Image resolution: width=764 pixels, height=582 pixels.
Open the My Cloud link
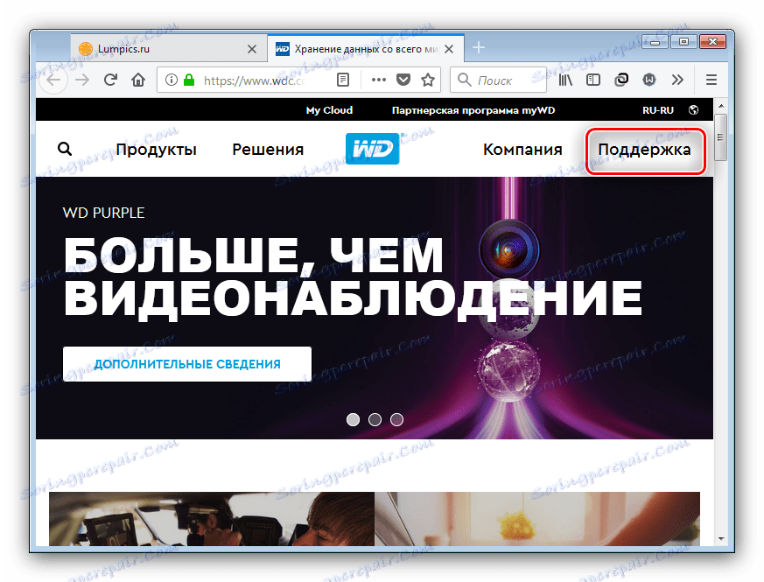pos(329,110)
